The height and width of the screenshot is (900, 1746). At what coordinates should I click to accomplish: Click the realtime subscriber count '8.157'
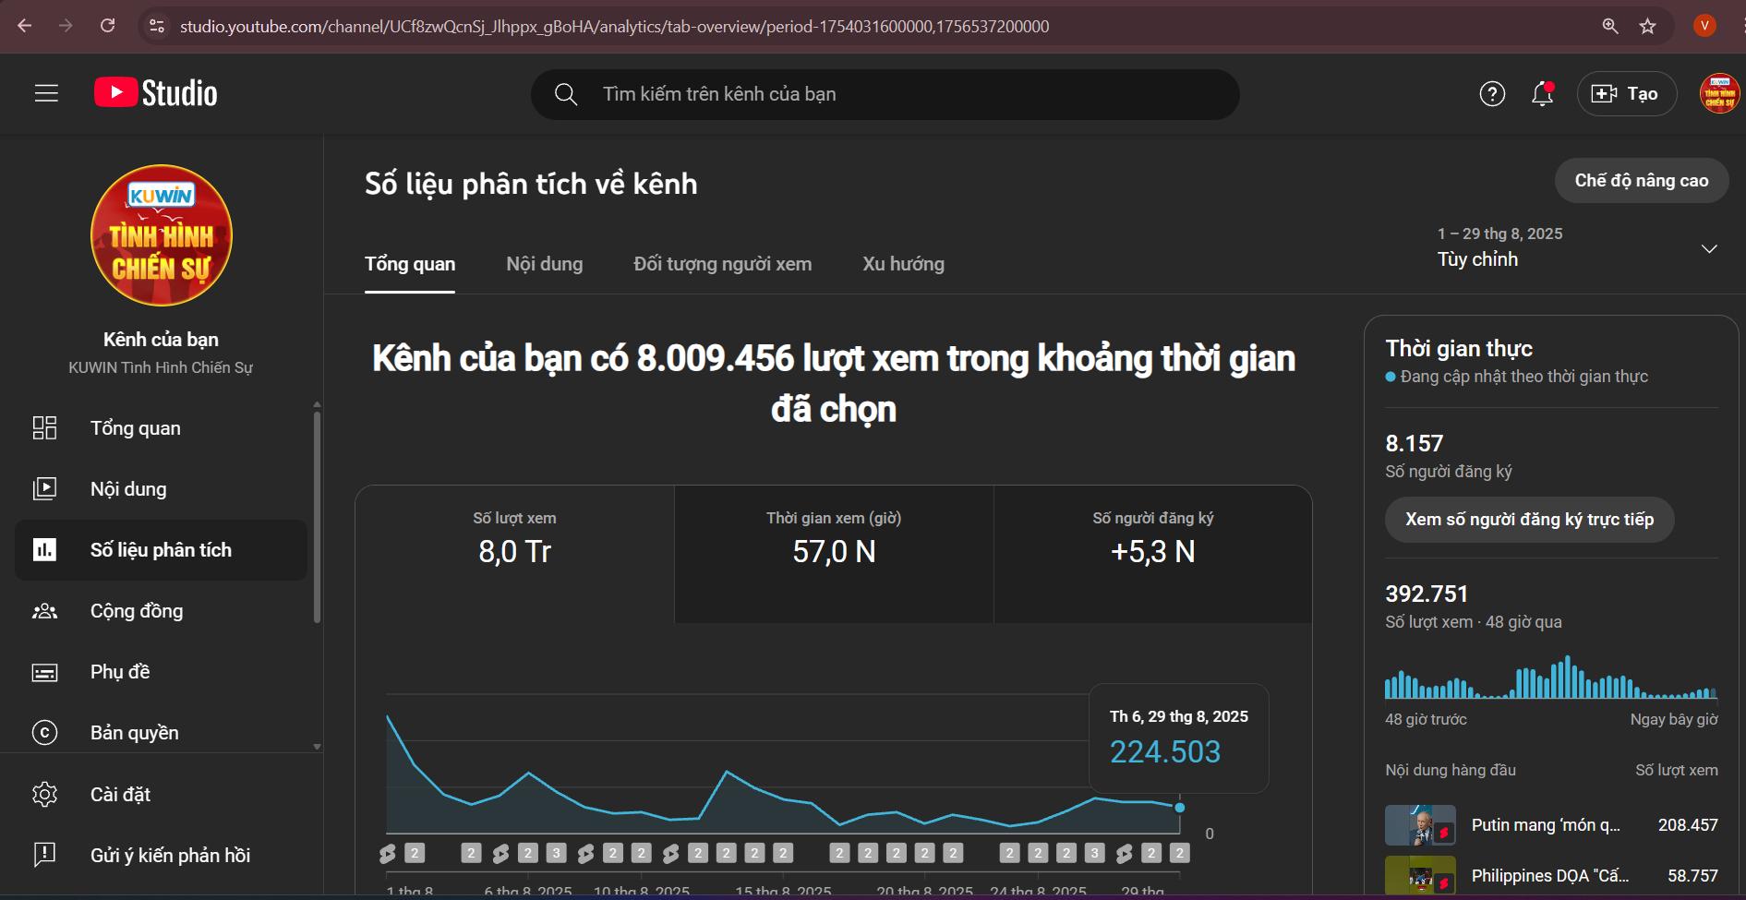coord(1415,444)
